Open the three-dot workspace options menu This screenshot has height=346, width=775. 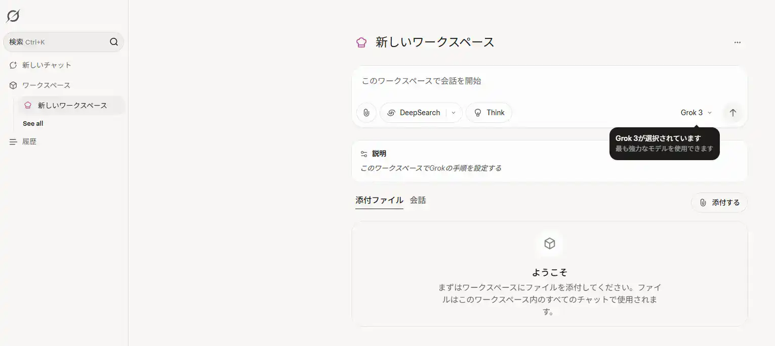click(x=738, y=42)
